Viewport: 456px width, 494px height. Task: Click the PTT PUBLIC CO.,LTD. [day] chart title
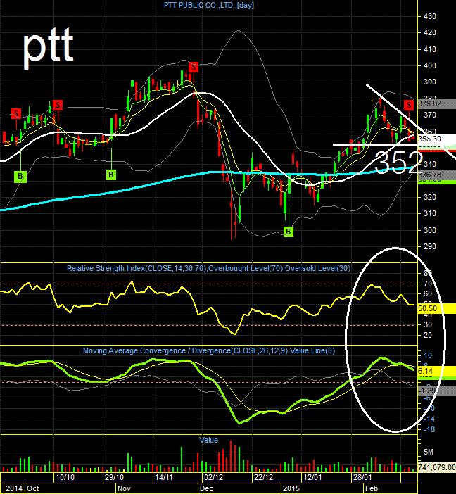point(209,5)
